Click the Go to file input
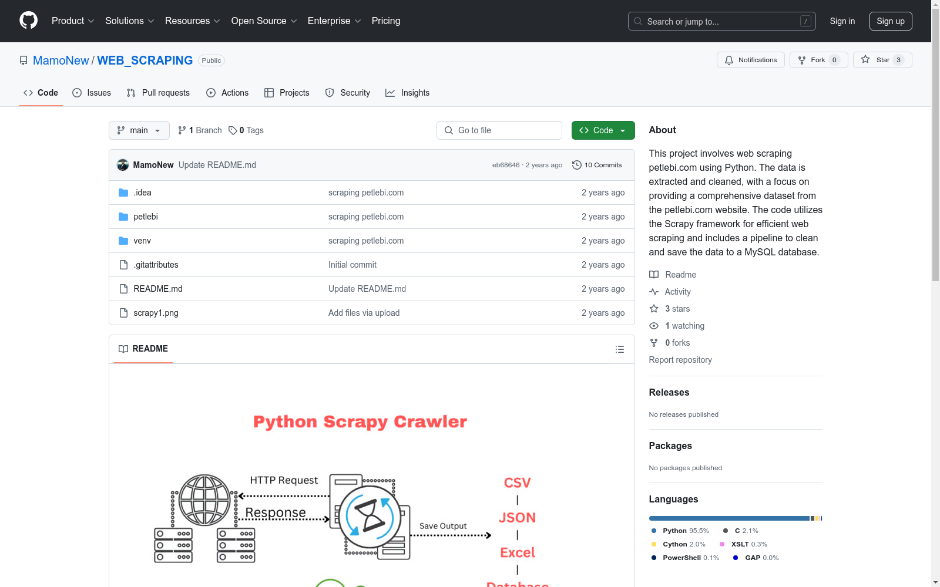The image size is (940, 587). pyautogui.click(x=499, y=130)
